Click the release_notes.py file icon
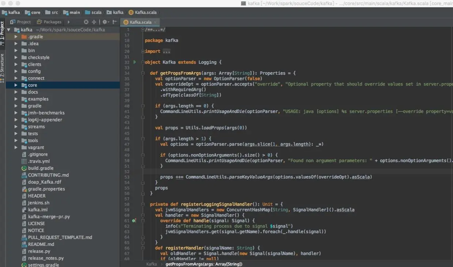This screenshot has height=267, width=453. (24, 259)
